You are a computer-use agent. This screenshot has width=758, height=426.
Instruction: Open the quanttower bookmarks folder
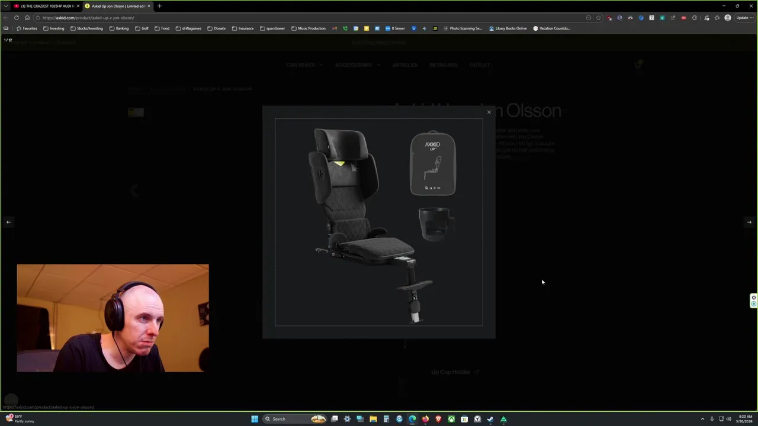click(272, 28)
